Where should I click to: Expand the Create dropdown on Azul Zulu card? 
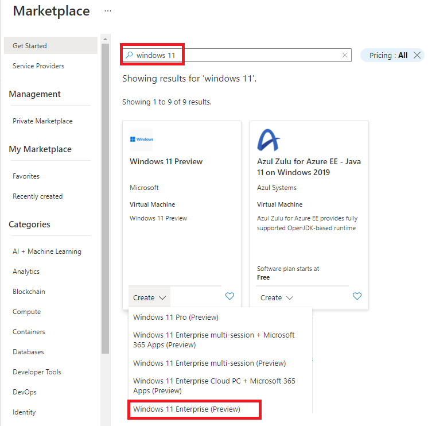tap(277, 297)
